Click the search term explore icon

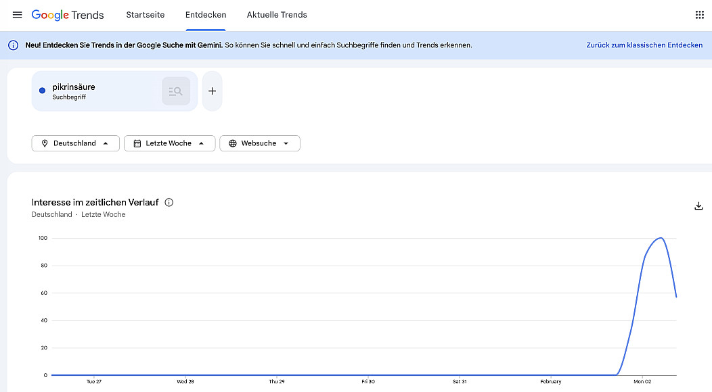(x=176, y=91)
